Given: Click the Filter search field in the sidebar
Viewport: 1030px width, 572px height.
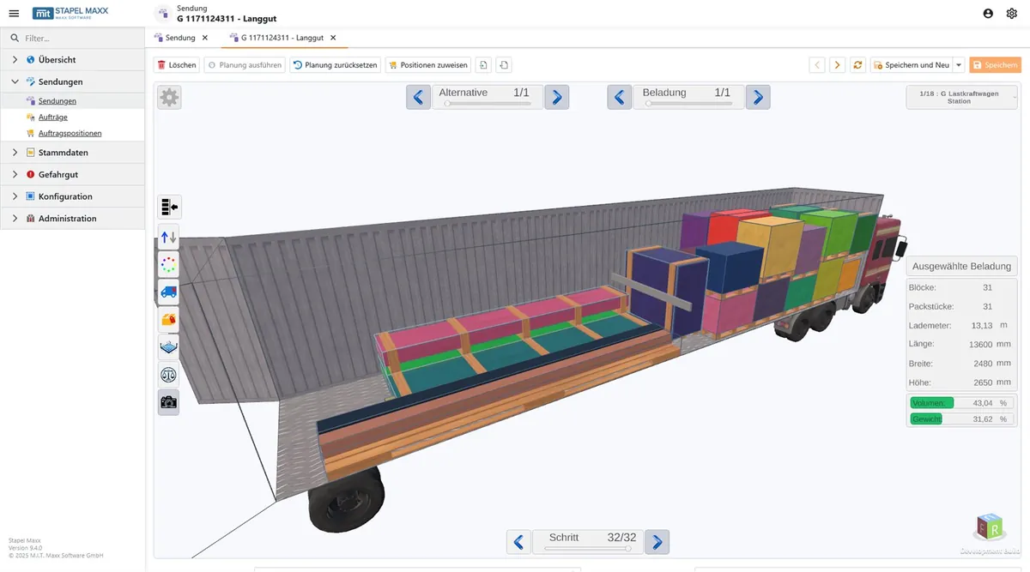Looking at the screenshot, I should click(x=72, y=38).
